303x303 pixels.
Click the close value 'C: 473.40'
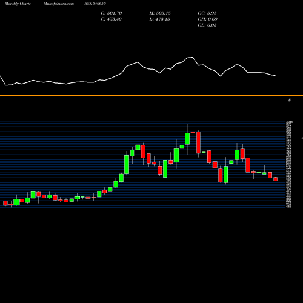tap(112, 19)
